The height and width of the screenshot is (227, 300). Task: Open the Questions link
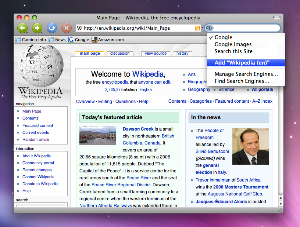tap(125, 102)
